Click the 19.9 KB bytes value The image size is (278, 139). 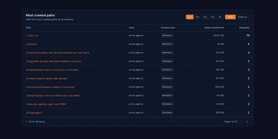tap(220, 113)
